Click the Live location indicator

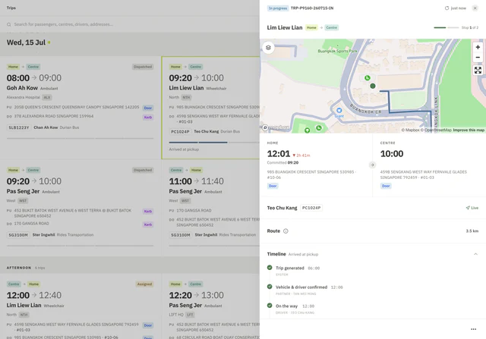[472, 208]
